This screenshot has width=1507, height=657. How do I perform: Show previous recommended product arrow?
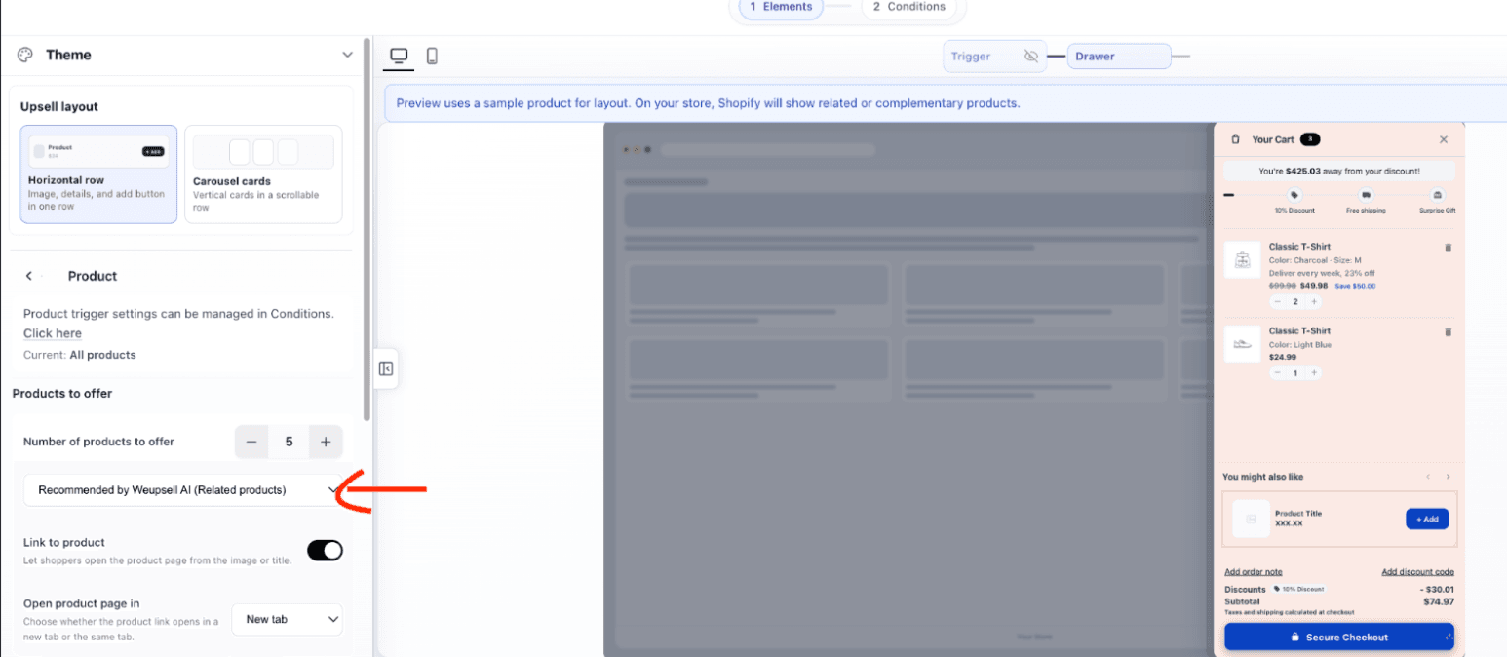(x=1428, y=477)
